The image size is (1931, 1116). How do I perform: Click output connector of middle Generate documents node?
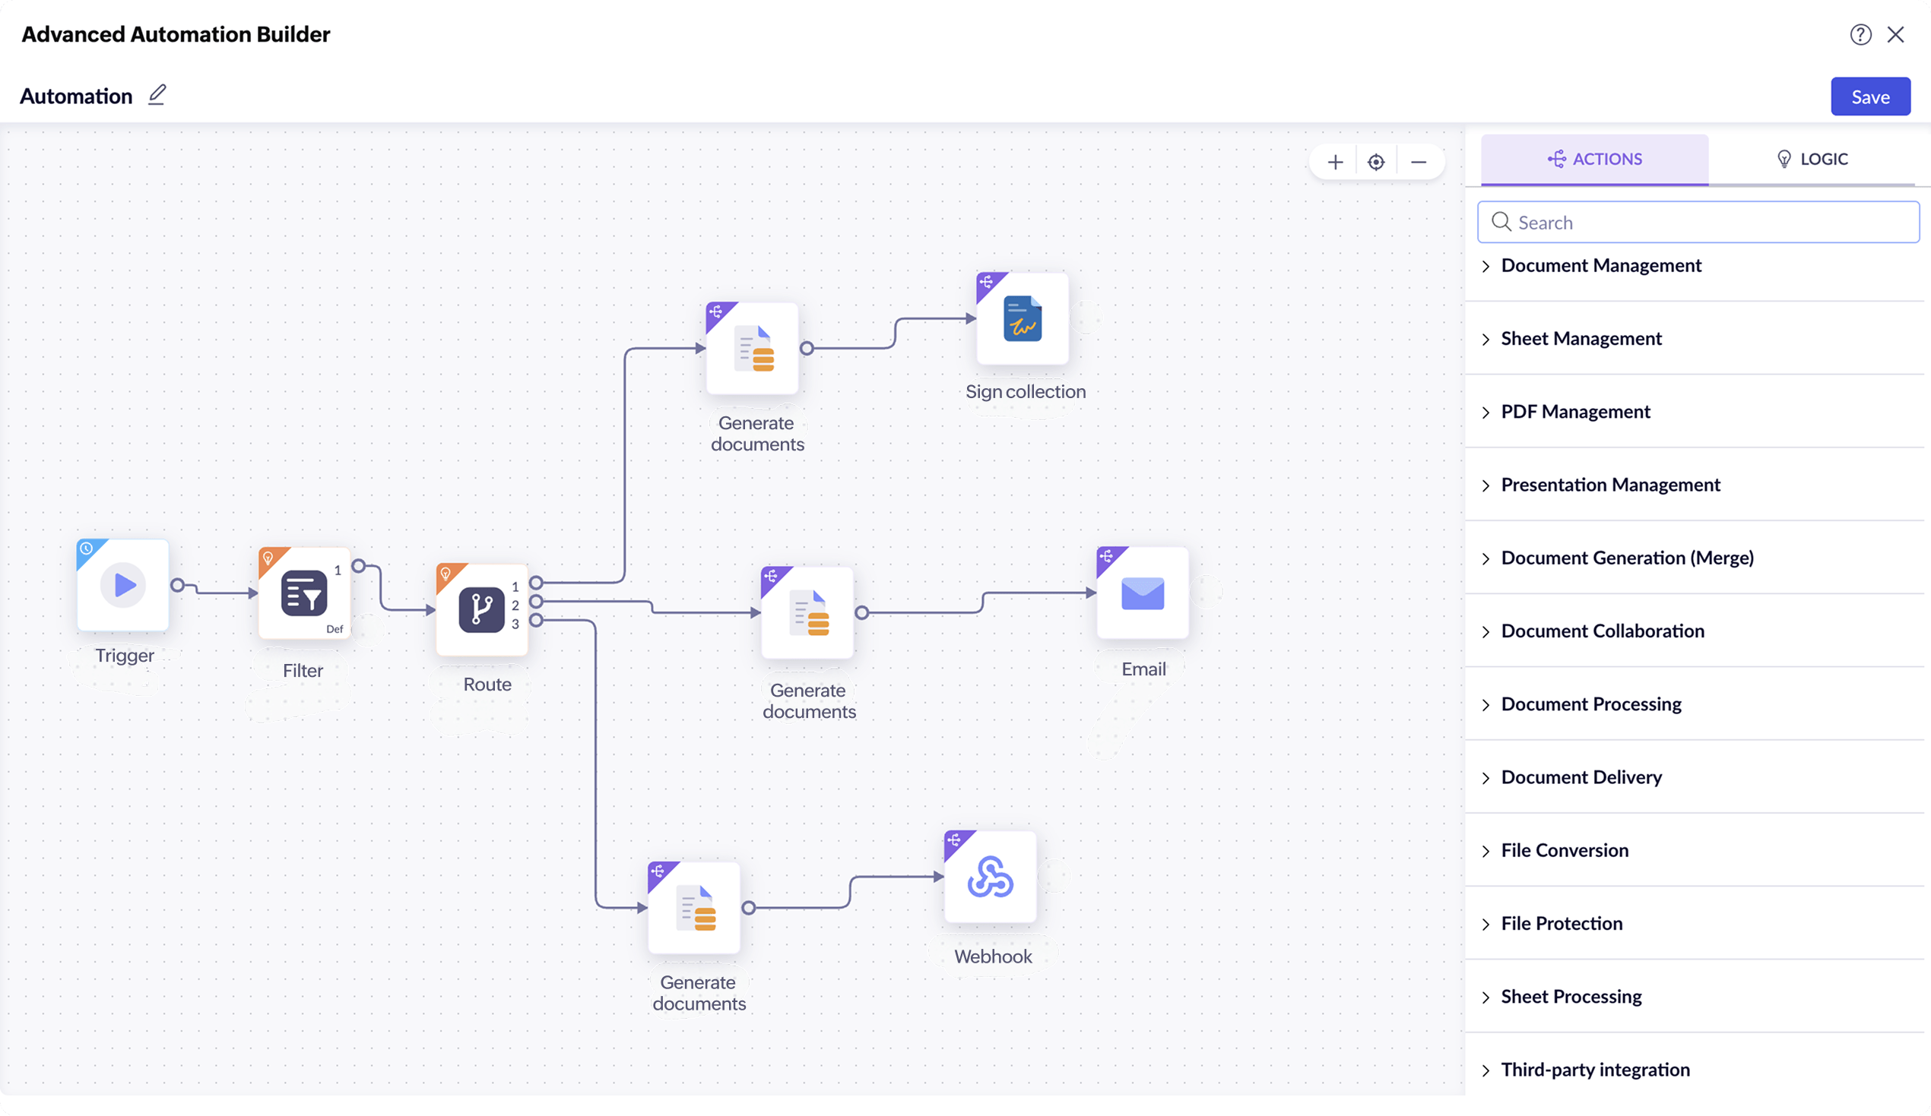862,613
